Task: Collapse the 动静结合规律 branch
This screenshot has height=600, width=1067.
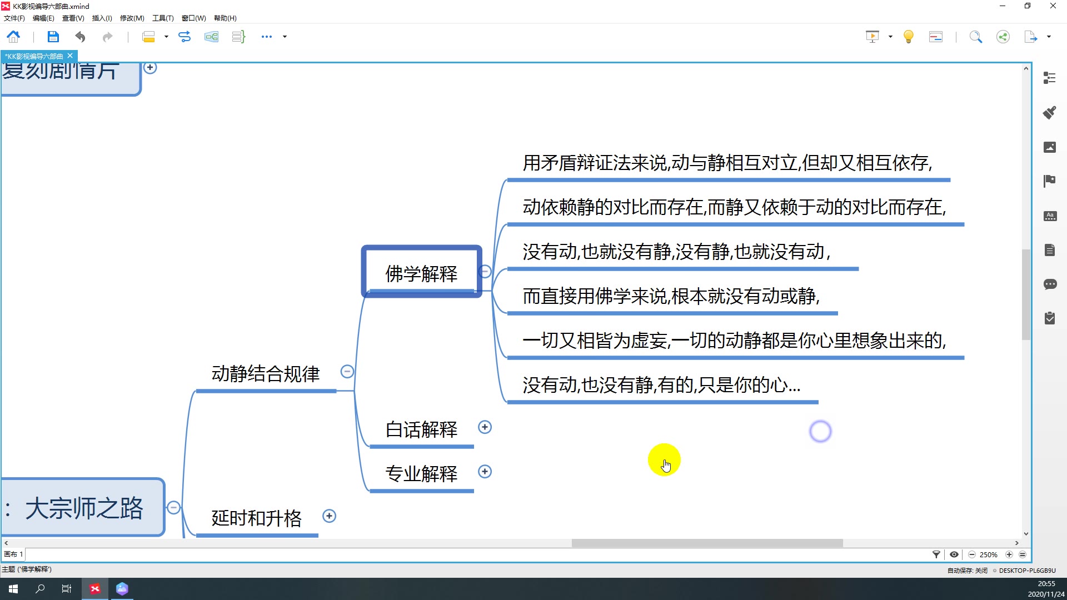Action: point(347,372)
